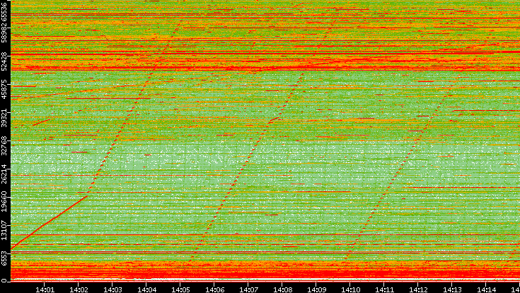The height and width of the screenshot is (293, 520).
Task: Click the 14:09 time axis label
Action: [x=316, y=289]
